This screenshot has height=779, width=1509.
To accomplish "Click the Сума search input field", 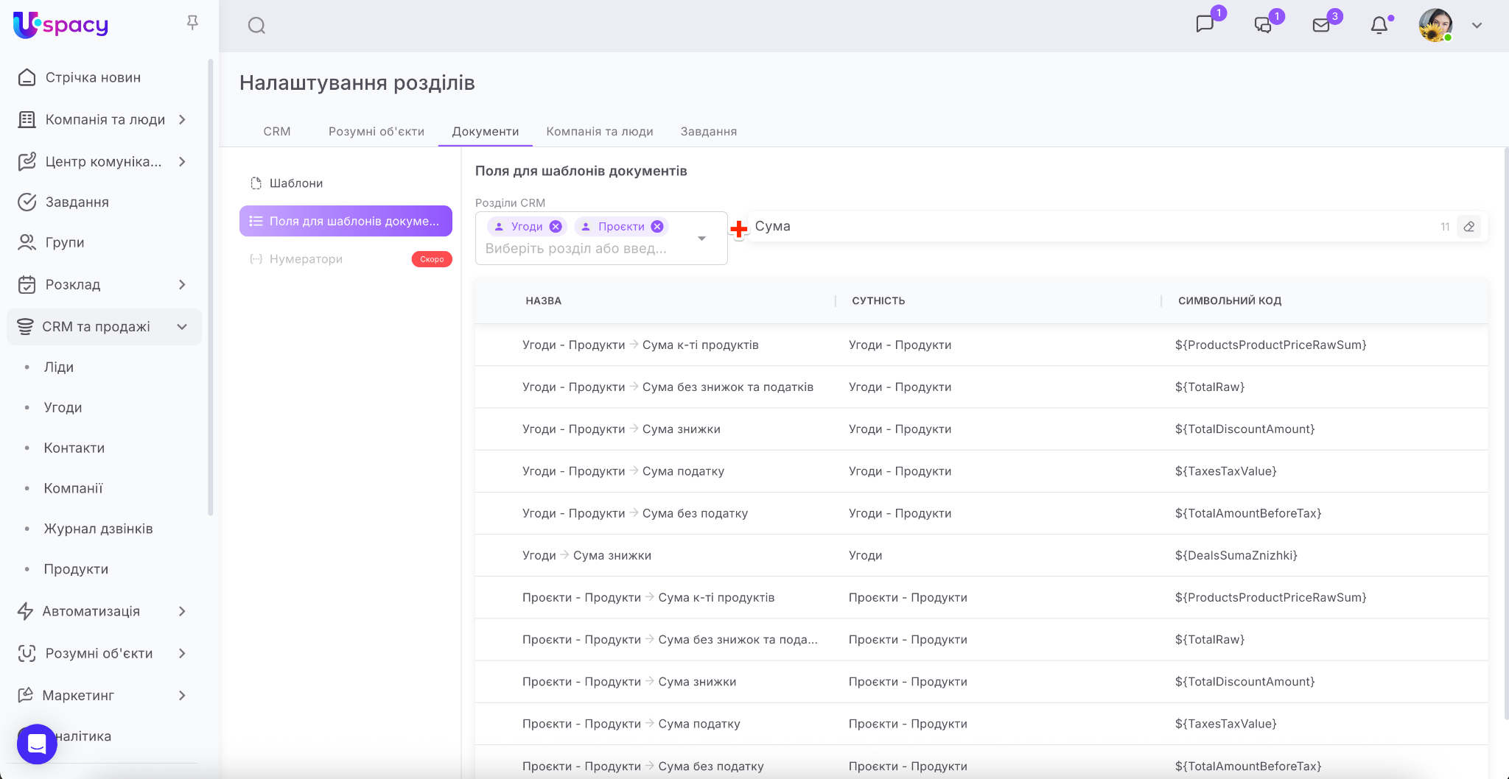I will pyautogui.click(x=1090, y=227).
